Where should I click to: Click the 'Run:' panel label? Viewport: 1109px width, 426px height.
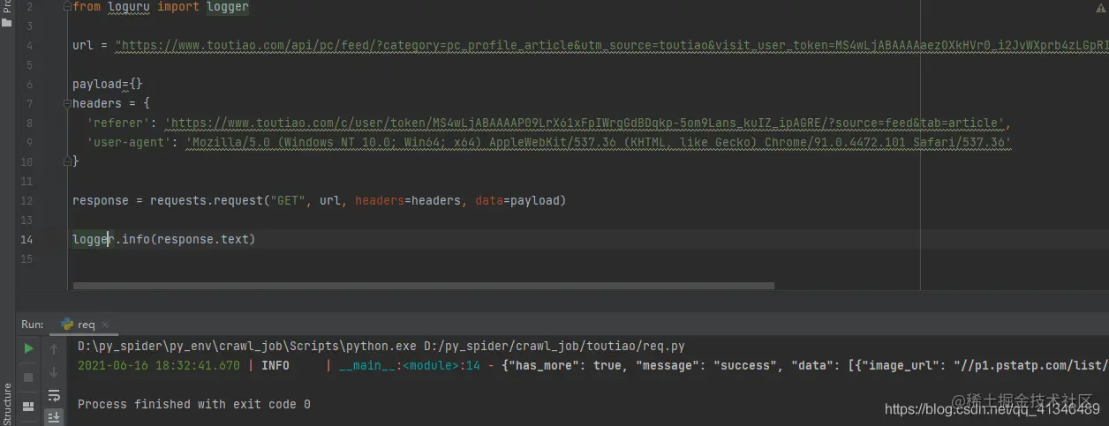point(33,325)
